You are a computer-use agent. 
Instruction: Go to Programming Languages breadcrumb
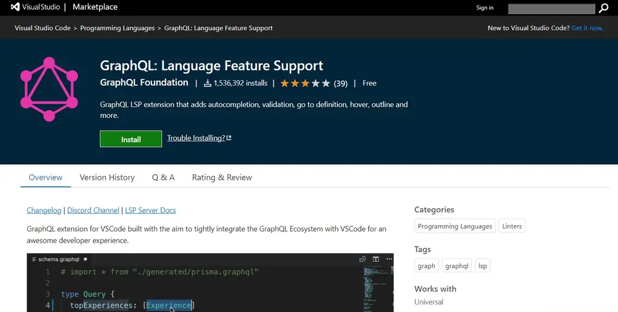118,28
